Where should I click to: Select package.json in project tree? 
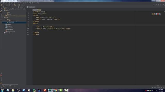coord(9,28)
